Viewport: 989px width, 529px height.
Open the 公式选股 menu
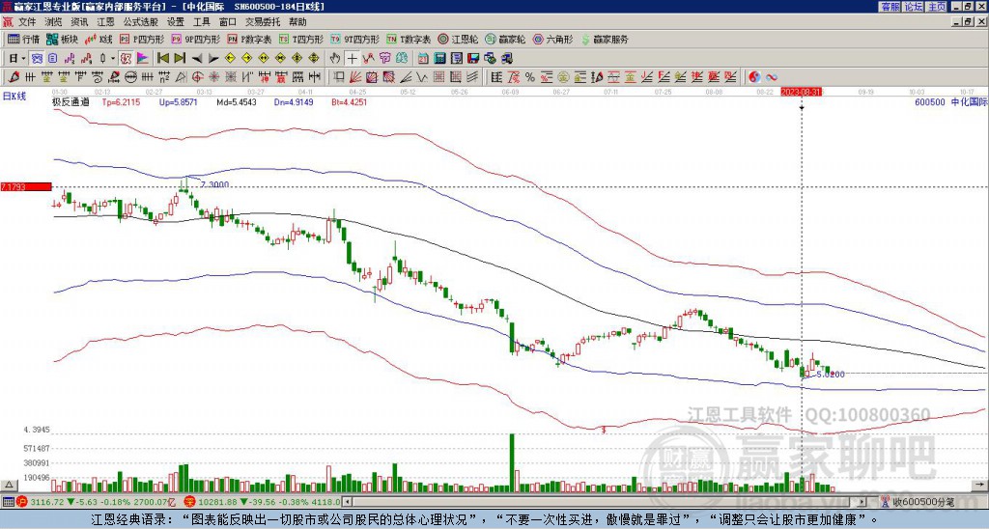coord(141,22)
